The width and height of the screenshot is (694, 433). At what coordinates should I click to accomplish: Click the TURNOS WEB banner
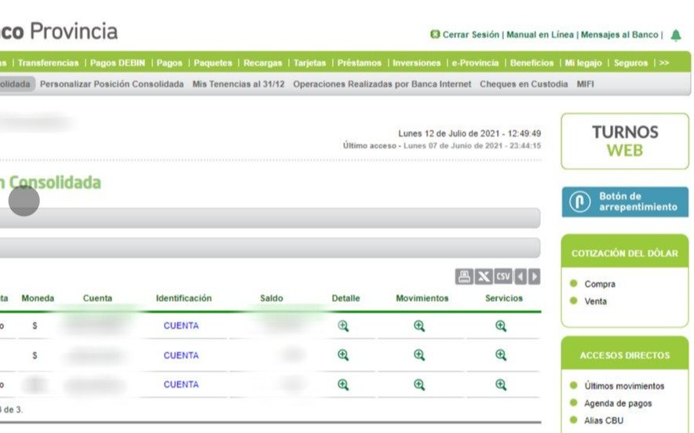coord(624,141)
